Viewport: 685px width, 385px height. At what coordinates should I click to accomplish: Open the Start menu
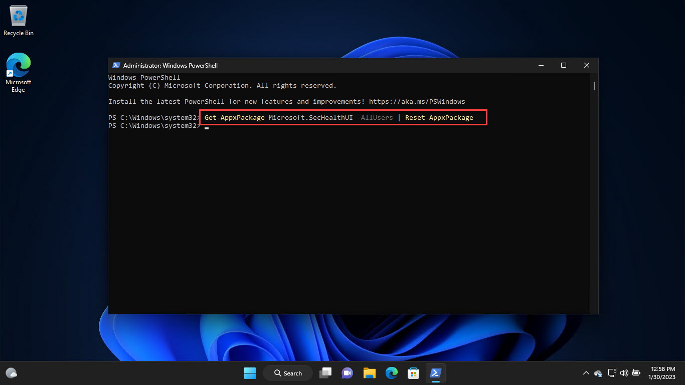250,373
